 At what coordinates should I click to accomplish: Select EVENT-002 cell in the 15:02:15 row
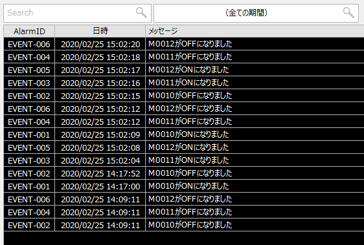click(x=29, y=96)
